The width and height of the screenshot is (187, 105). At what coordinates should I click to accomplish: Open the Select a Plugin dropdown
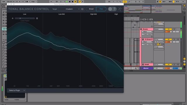pos(17,90)
